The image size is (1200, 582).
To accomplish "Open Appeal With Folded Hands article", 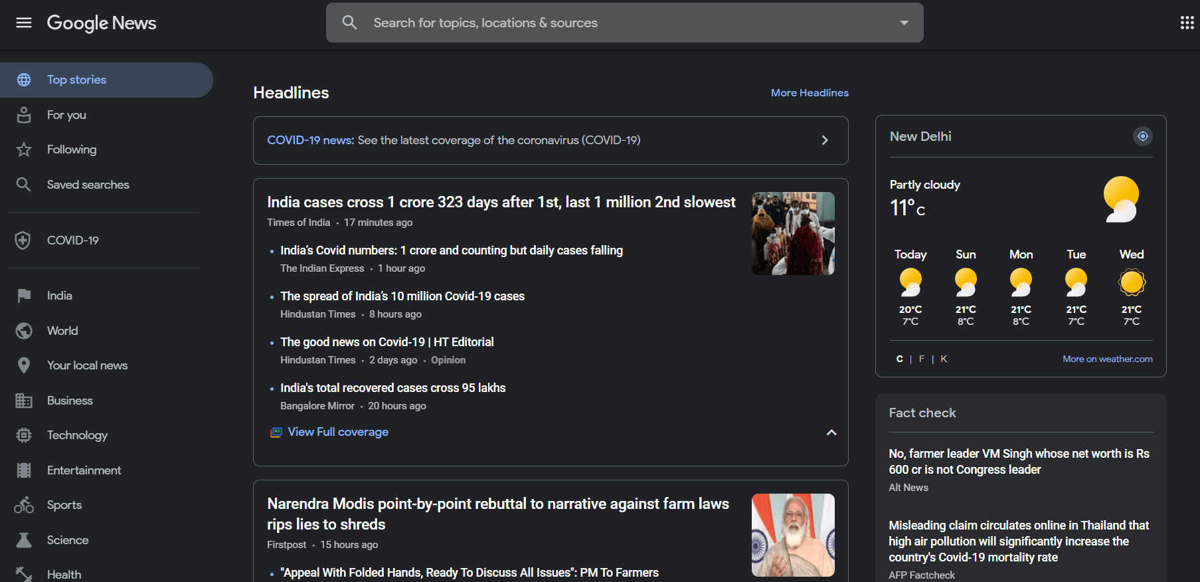I will click(x=470, y=573).
